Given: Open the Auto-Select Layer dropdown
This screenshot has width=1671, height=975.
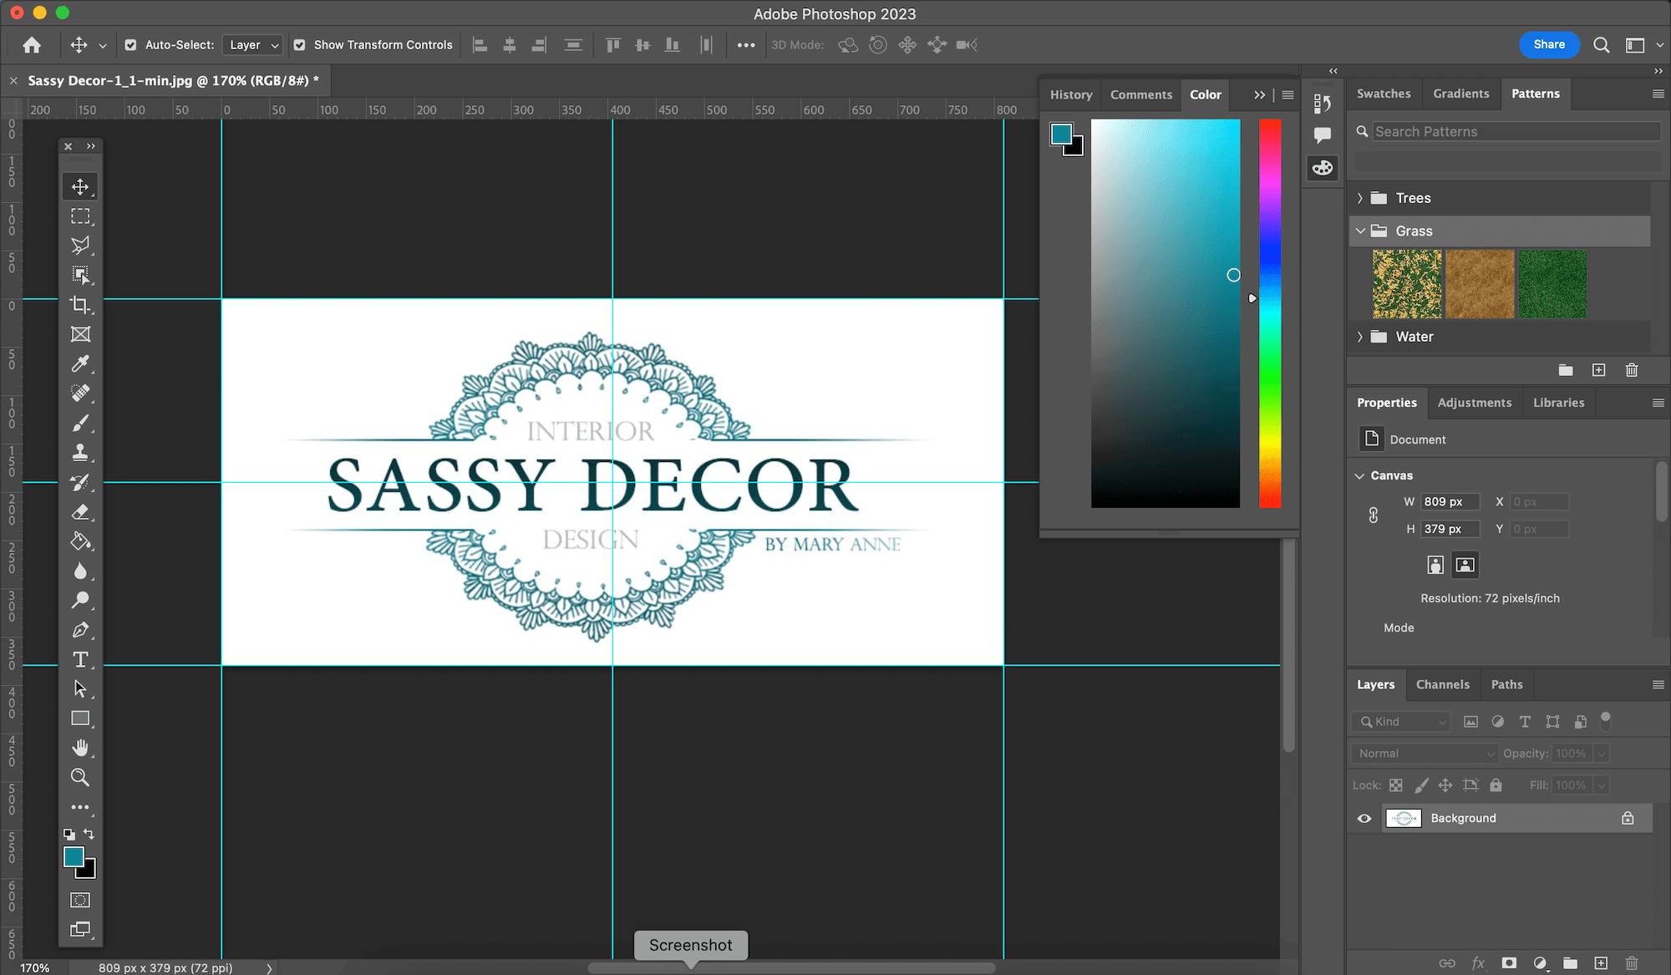Looking at the screenshot, I should pyautogui.click(x=252, y=45).
